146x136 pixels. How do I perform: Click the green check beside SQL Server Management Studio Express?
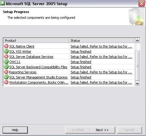click(x=6, y=77)
